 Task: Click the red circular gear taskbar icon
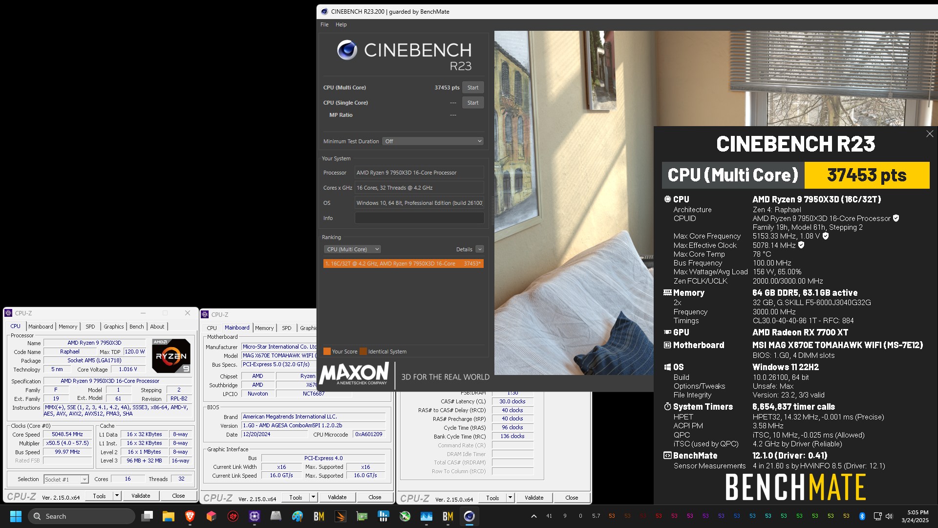(x=233, y=516)
